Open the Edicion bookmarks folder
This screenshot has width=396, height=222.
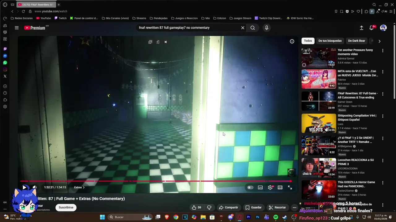(219, 18)
